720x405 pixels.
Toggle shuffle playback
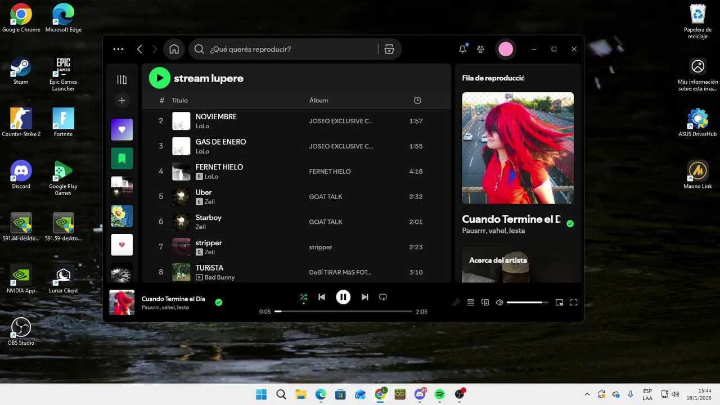pos(304,297)
